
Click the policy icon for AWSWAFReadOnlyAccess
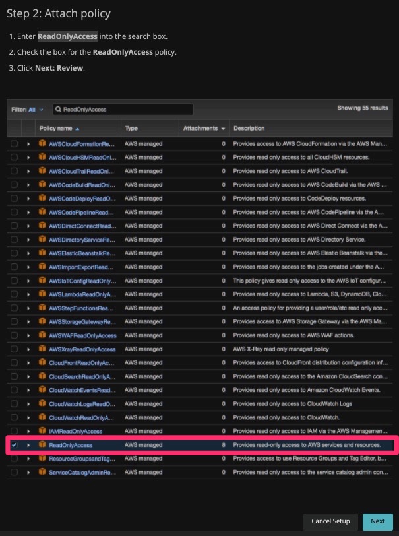tap(42, 335)
